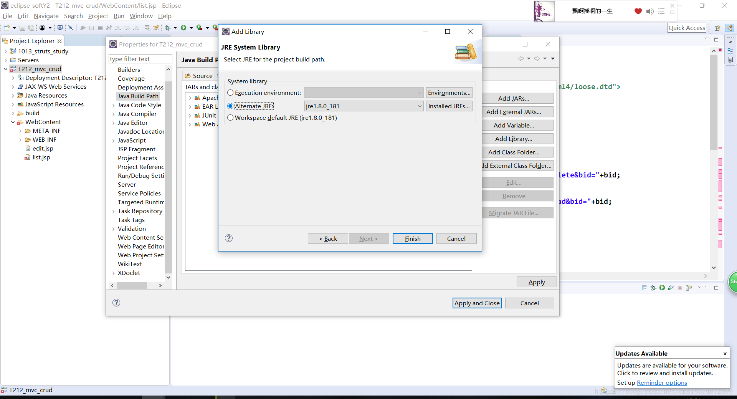The height and width of the screenshot is (399, 737).
Task: Click the editor vertical scrollbar thumb
Action: tap(714, 103)
